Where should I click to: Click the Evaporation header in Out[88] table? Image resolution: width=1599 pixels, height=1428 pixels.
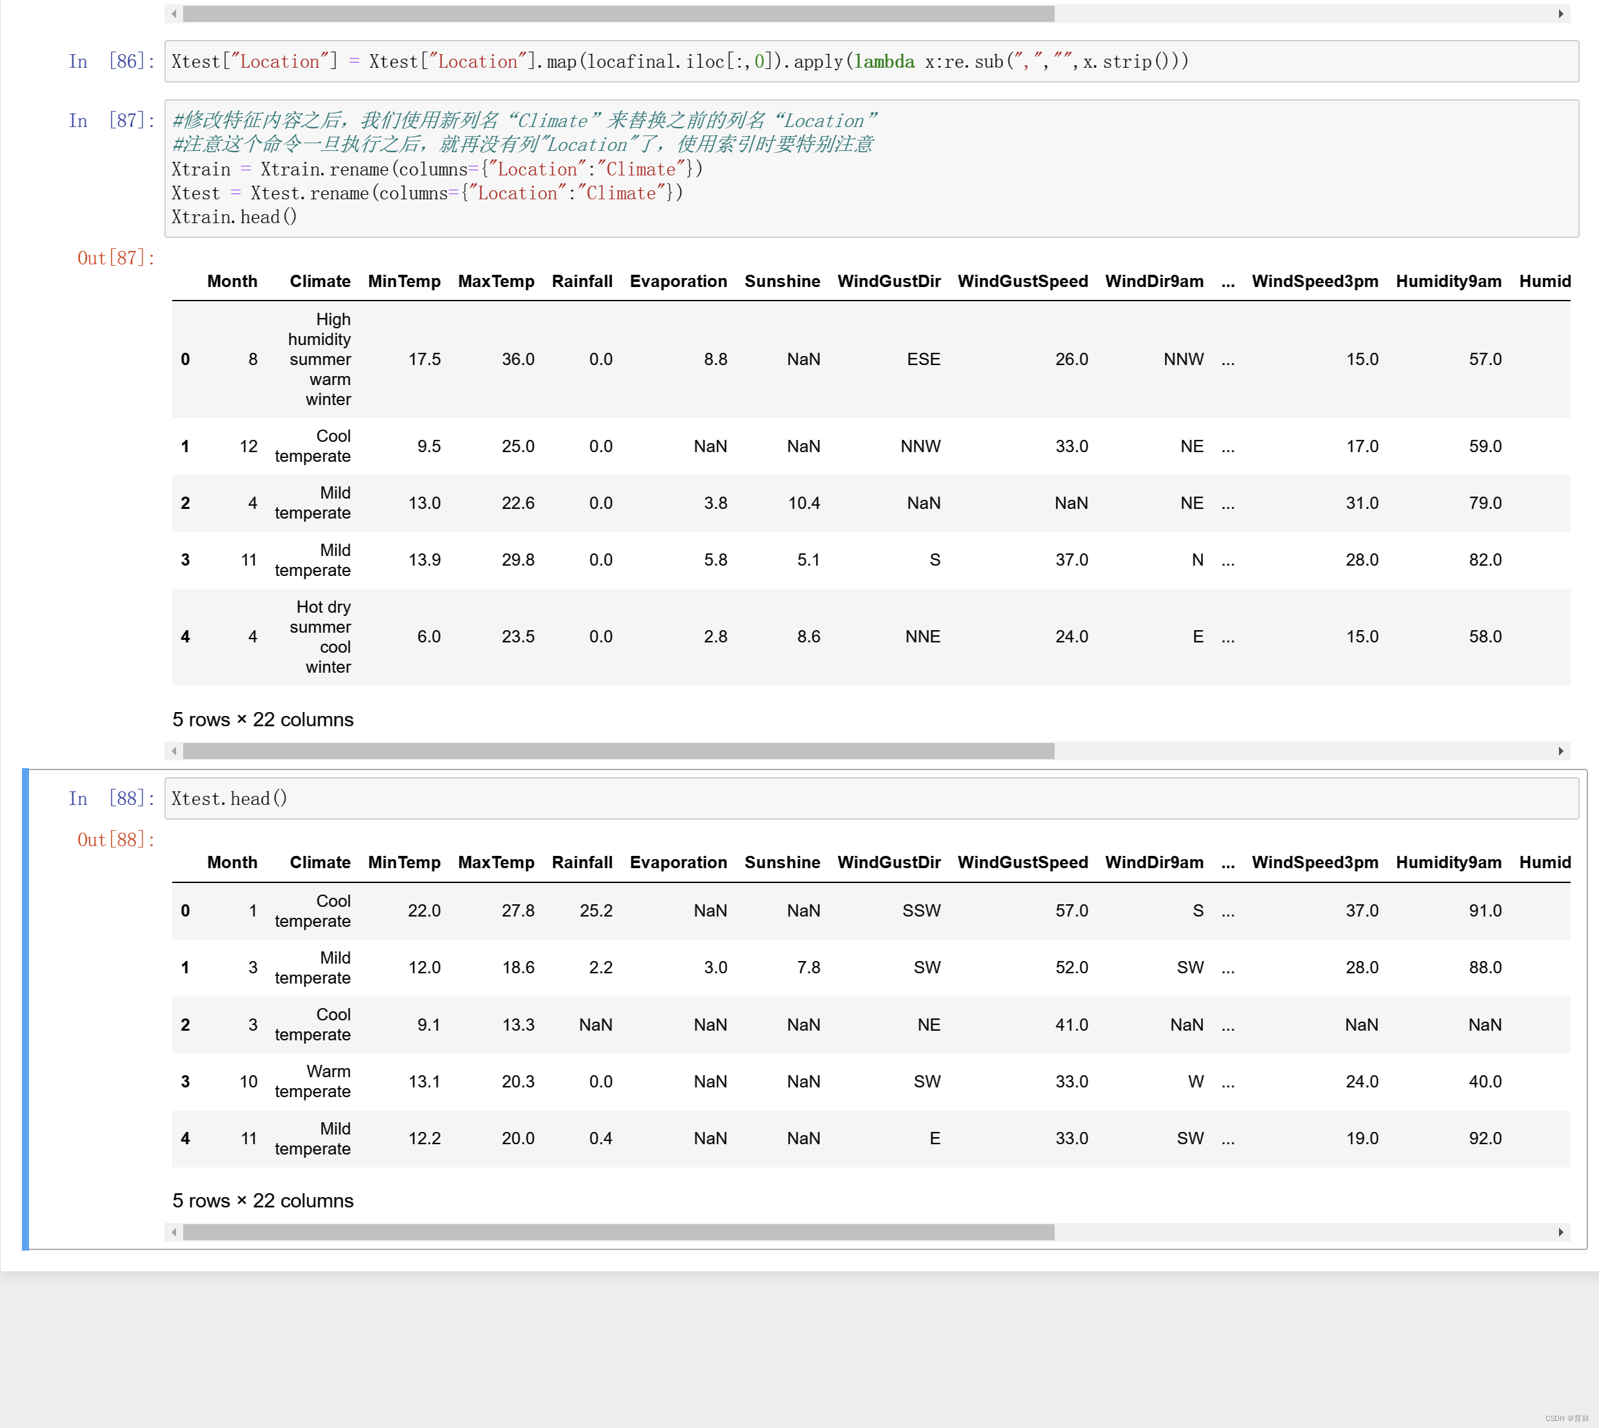[x=679, y=862]
